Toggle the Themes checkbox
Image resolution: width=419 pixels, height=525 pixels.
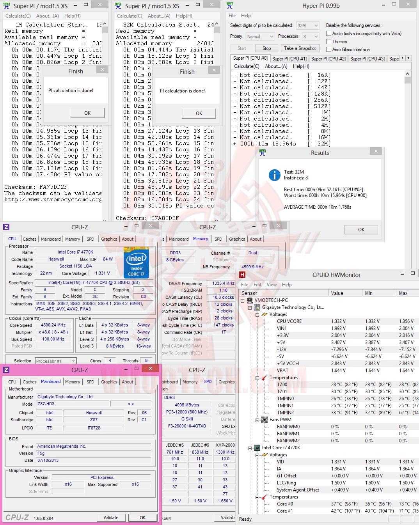tap(329, 42)
